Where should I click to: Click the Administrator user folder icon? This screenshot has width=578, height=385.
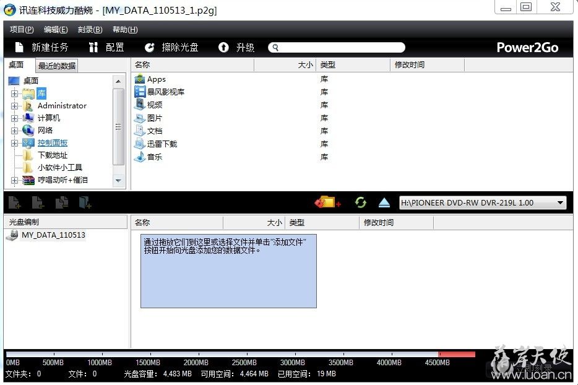pos(28,106)
